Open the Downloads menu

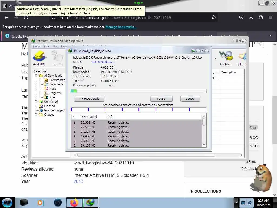[x=59, y=46]
